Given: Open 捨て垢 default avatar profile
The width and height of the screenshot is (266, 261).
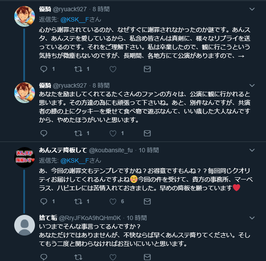Looking at the screenshot, I should tap(25, 225).
